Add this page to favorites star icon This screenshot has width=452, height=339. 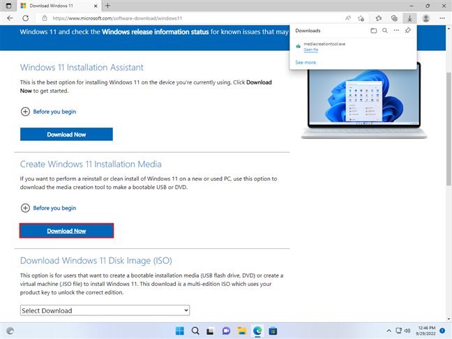pyautogui.click(x=361, y=18)
